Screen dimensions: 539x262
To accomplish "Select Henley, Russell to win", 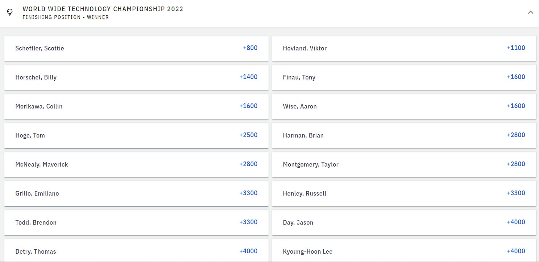I will click(404, 193).
